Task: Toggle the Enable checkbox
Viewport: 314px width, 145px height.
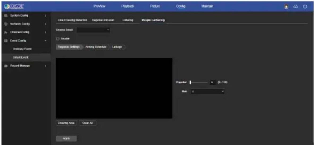Action: (x=57, y=39)
